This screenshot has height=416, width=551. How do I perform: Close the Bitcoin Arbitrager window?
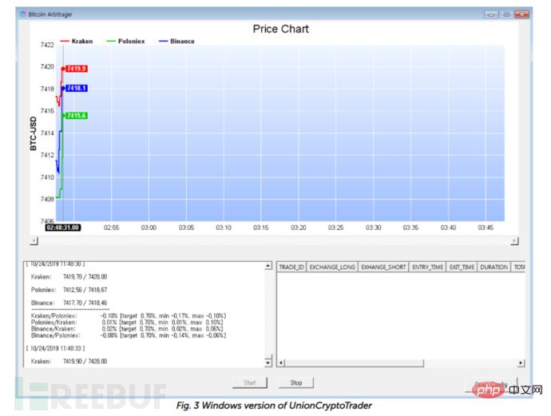521,14
